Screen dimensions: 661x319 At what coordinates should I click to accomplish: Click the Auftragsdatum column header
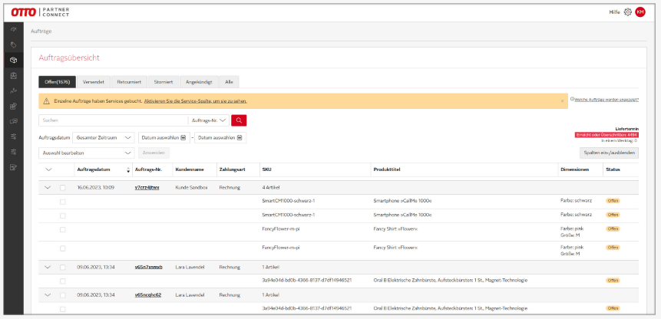94,169
